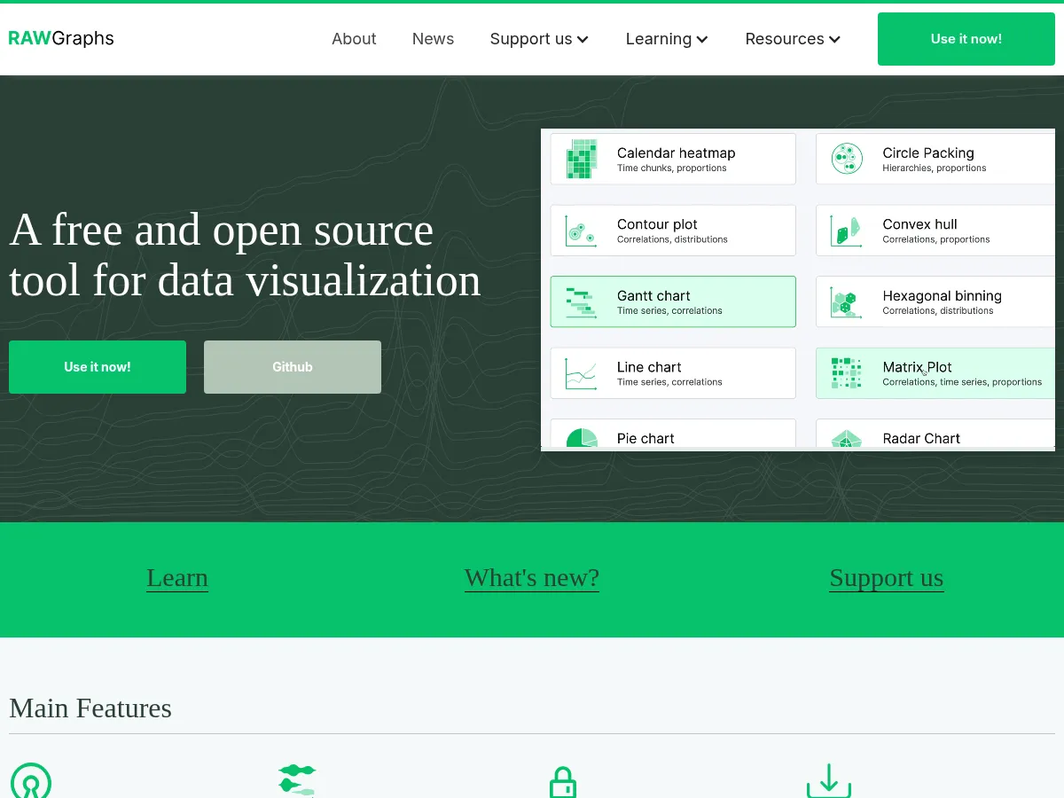This screenshot has width=1064, height=798.
Task: Select the Matrix Plot icon
Action: pos(846,372)
